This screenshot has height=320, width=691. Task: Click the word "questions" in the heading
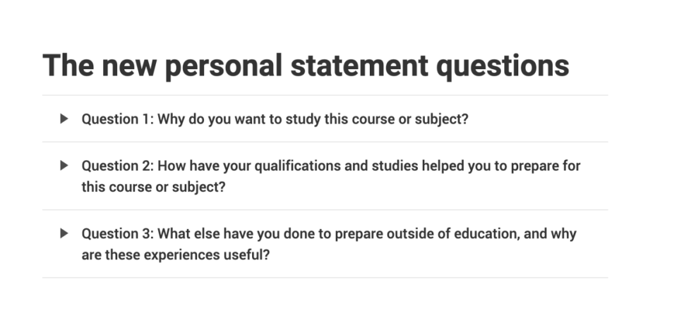[502, 66]
